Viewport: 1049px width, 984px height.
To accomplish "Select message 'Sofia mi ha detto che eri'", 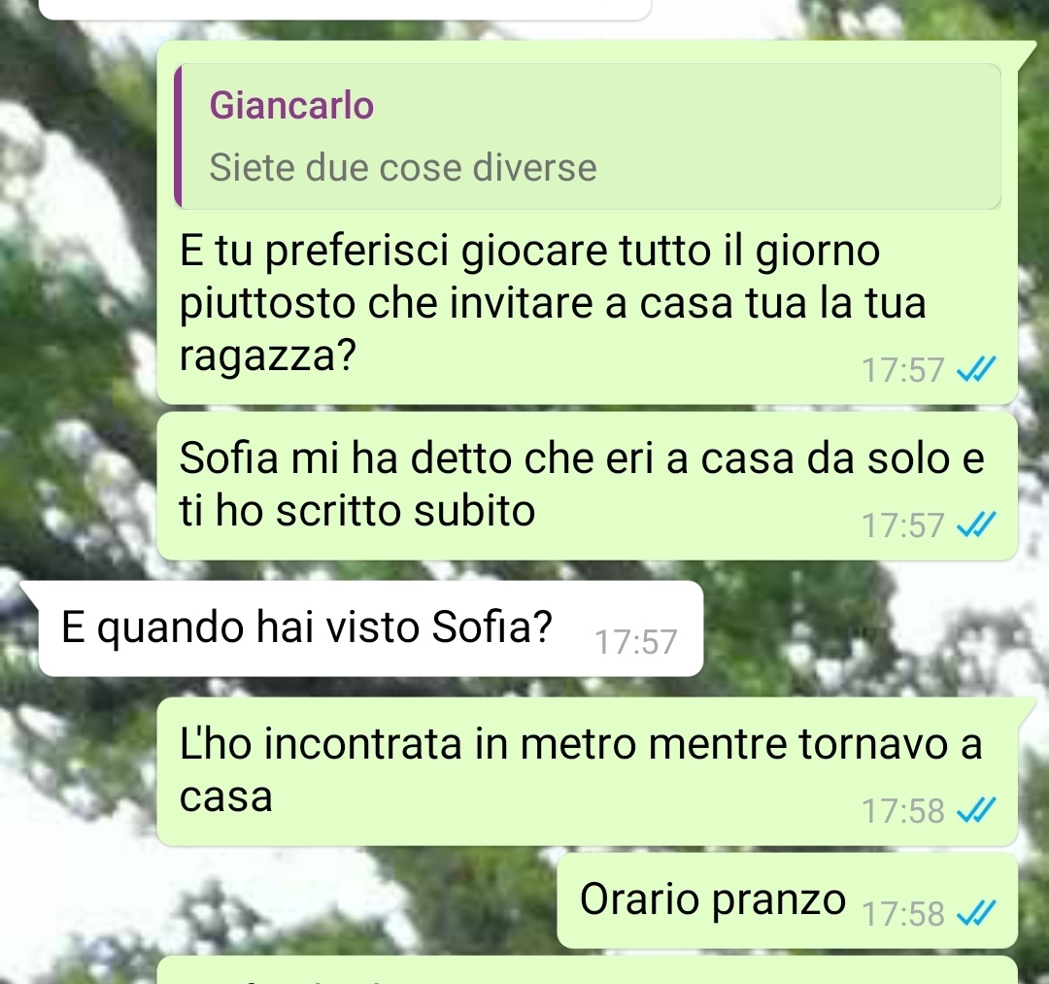I will point(588,486).
